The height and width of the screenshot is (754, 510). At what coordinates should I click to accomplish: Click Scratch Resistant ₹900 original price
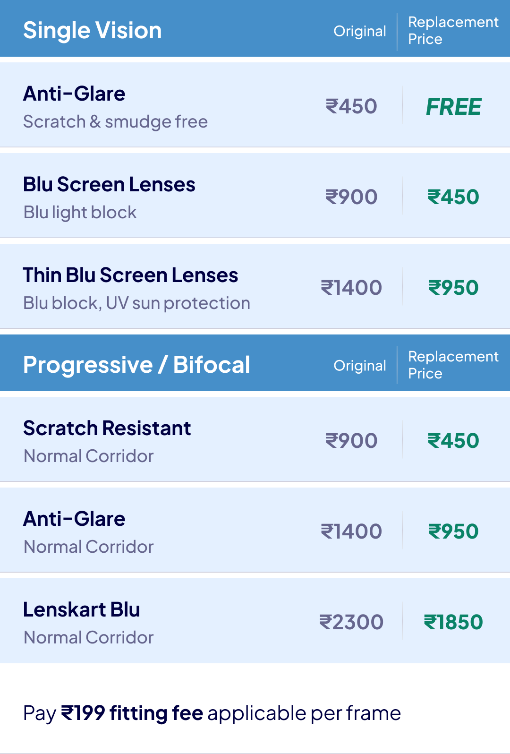(351, 441)
